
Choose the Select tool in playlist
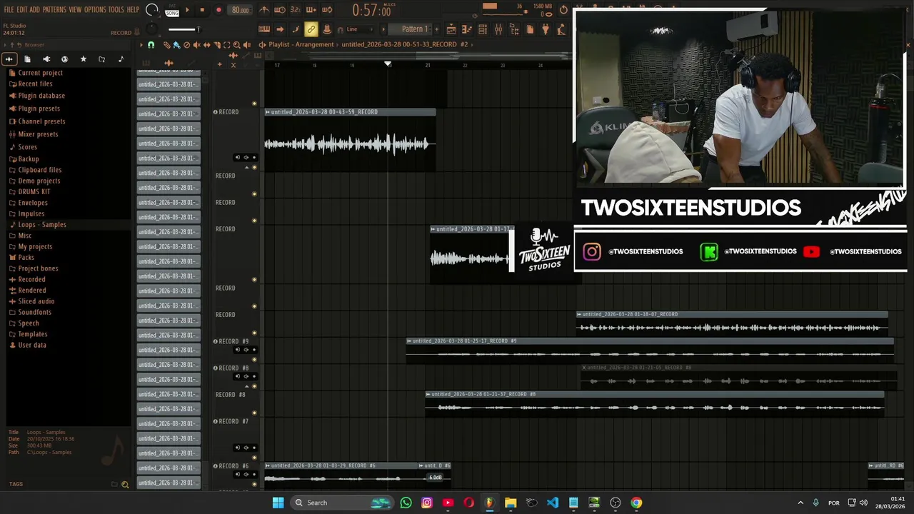tap(227, 45)
